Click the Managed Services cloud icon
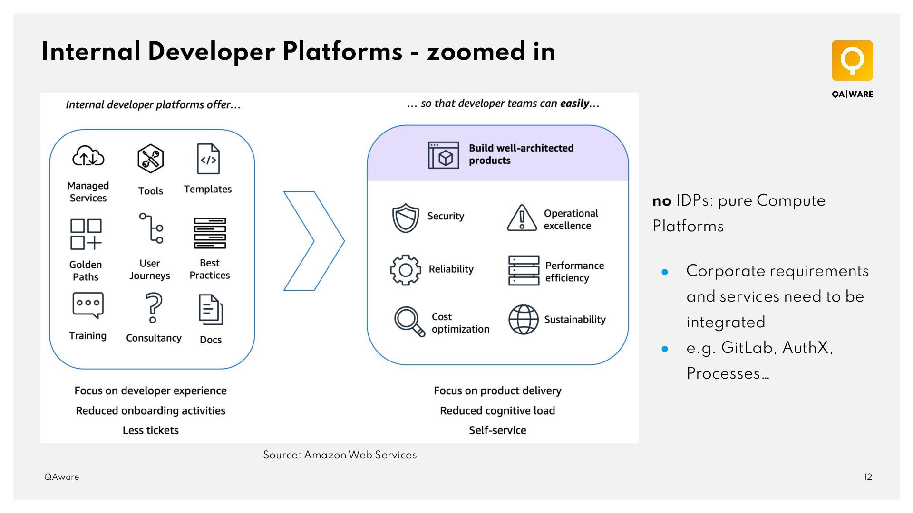 point(88,156)
